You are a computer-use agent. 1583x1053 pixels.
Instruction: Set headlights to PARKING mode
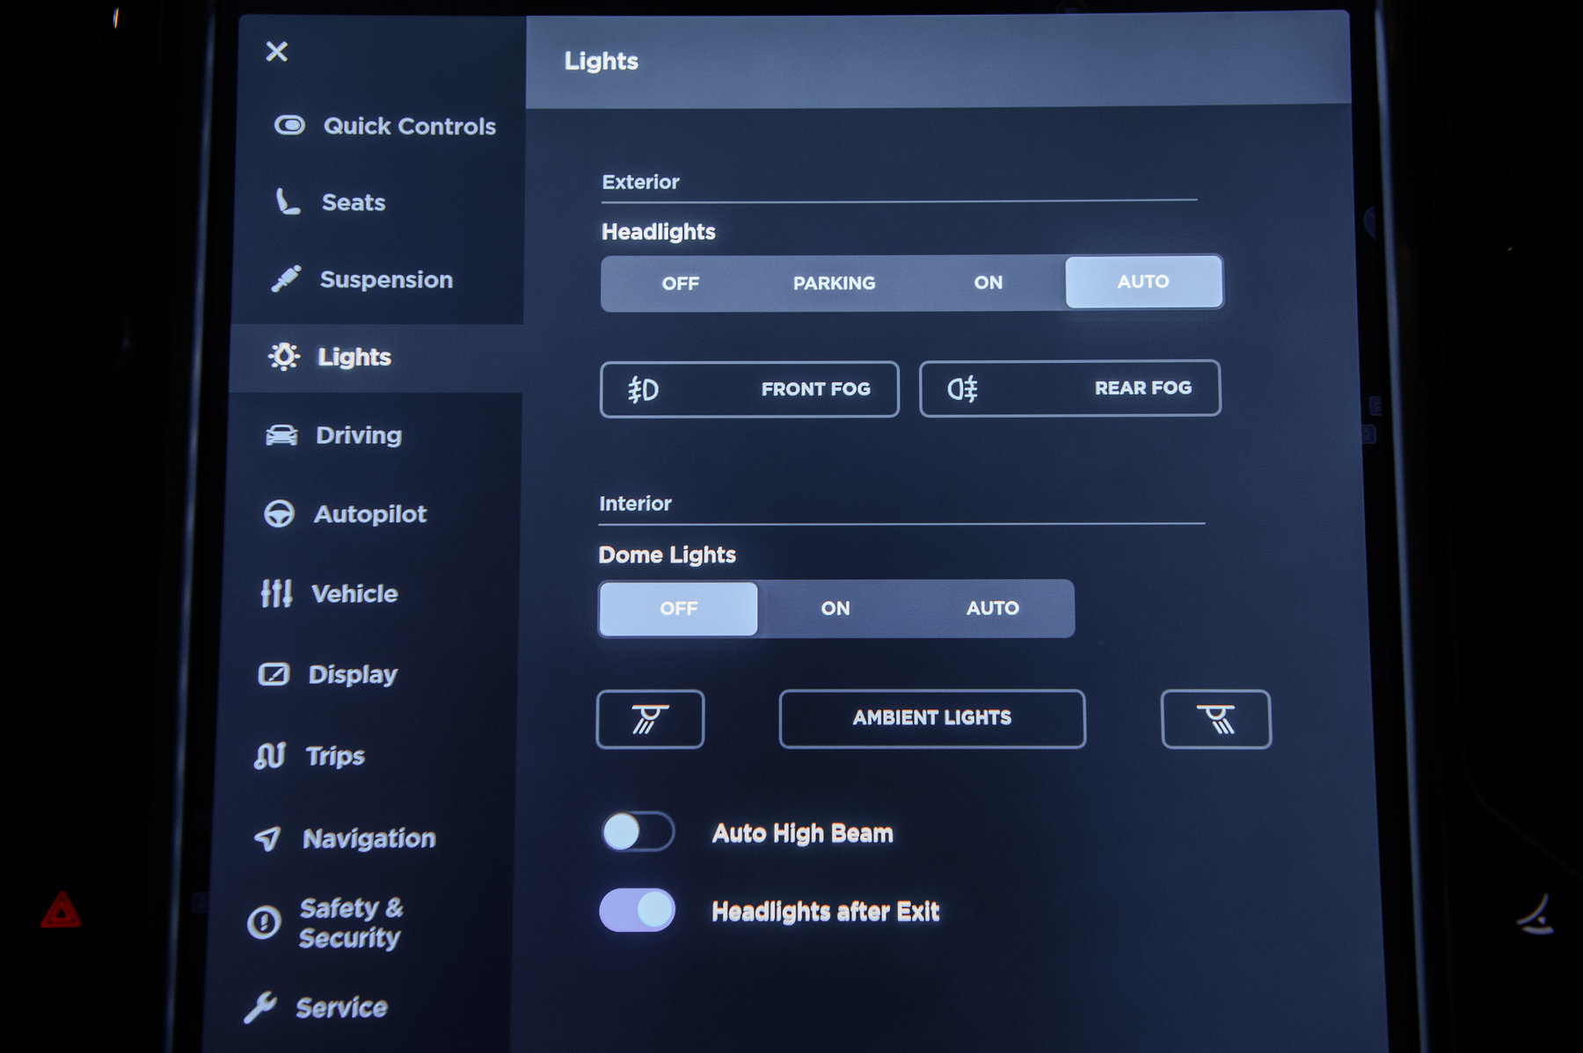(834, 283)
